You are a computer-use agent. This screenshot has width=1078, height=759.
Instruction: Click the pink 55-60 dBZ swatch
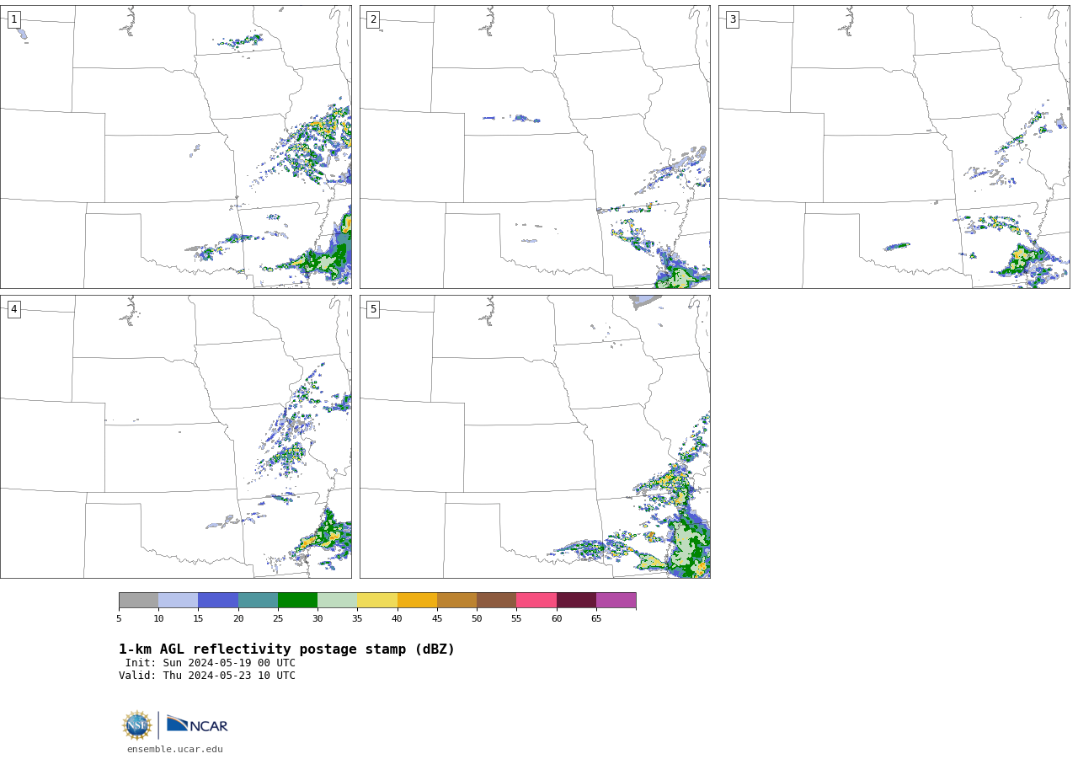[536, 600]
